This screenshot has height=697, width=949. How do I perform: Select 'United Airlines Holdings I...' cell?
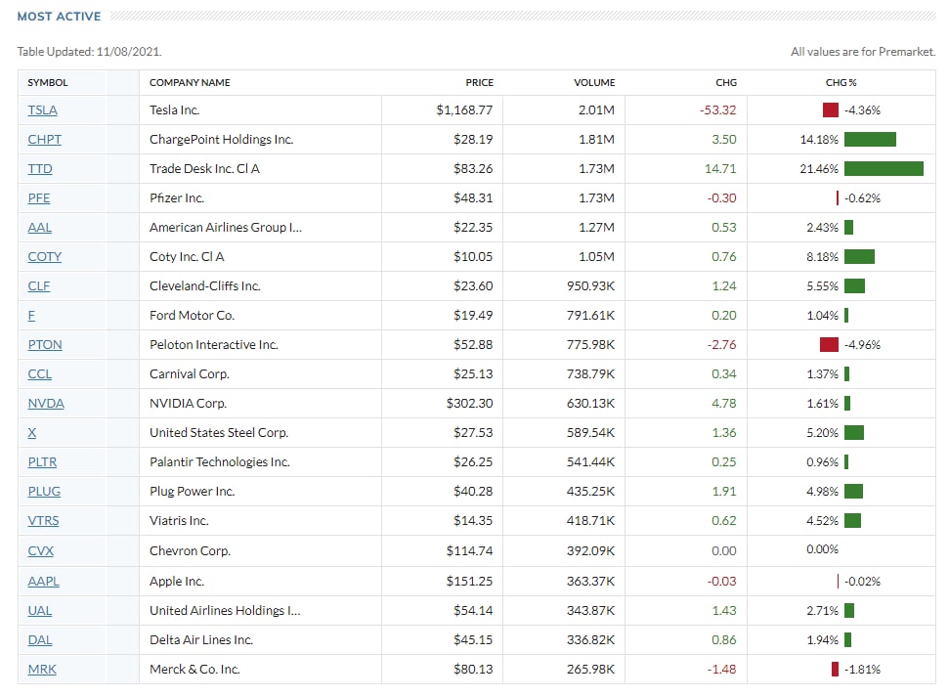(x=225, y=610)
